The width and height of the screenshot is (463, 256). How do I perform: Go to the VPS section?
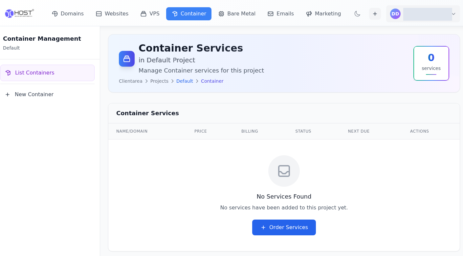150,14
